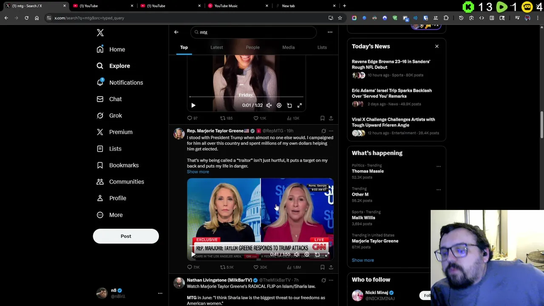Go back using search page arrow
Viewport: 544px width, 306px height.
[176, 32]
